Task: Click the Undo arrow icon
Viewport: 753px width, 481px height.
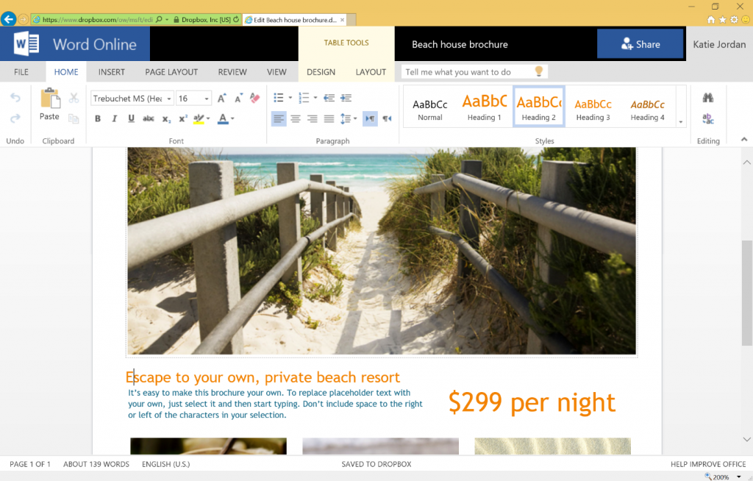Action: pos(15,98)
